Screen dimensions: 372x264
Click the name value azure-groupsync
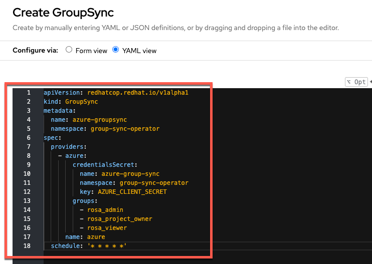tap(100, 120)
